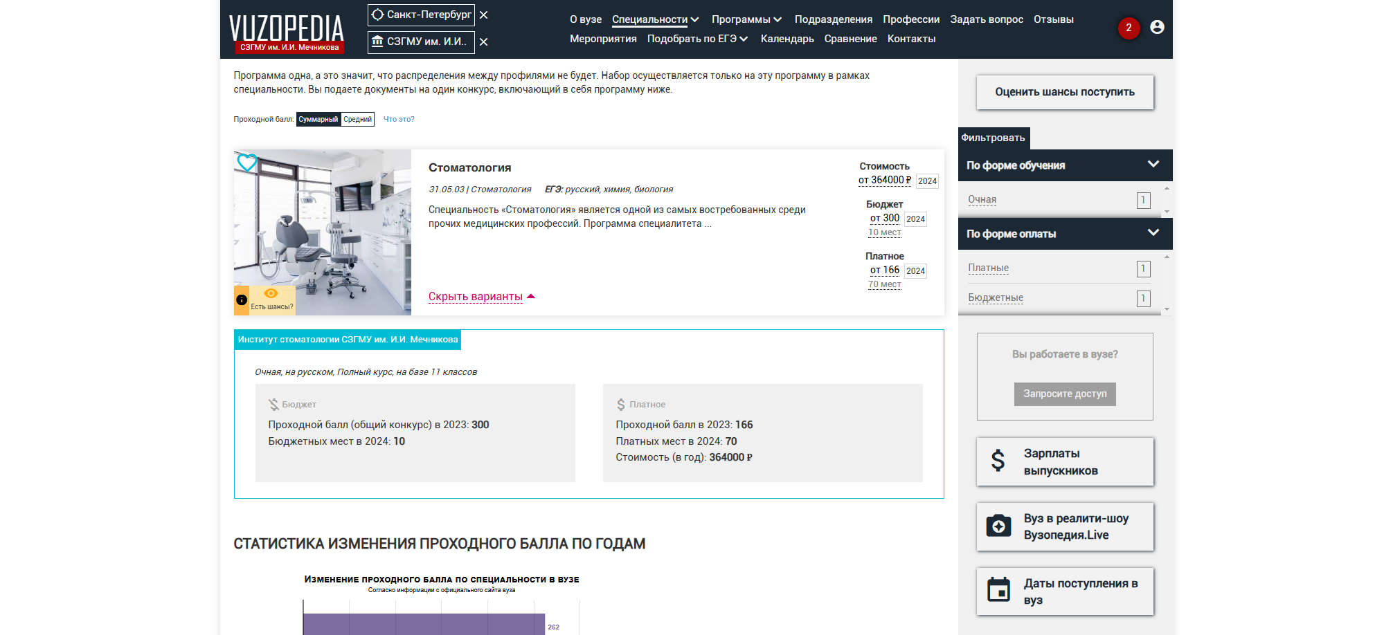
Task: Open Вуз в реалити-шоу Вузопедия.Live card
Action: [x=1065, y=527]
